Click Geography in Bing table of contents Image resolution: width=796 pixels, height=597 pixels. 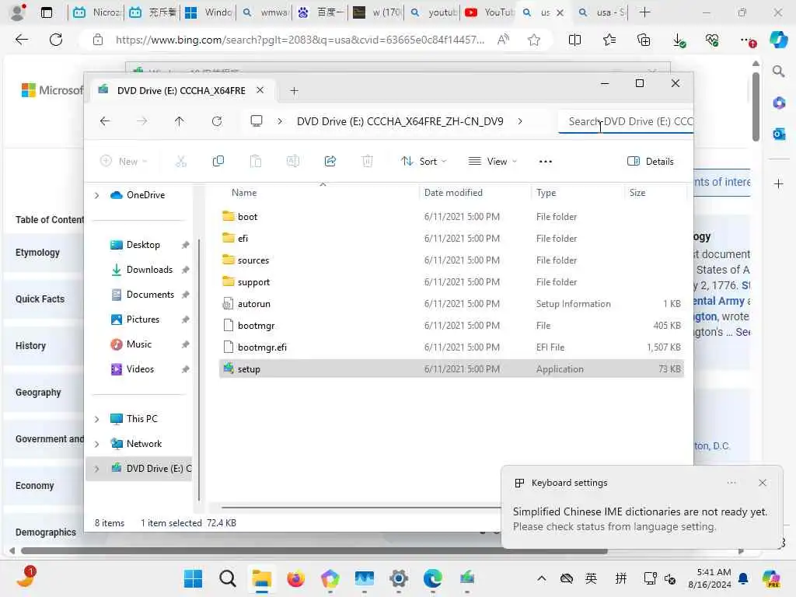(x=38, y=393)
